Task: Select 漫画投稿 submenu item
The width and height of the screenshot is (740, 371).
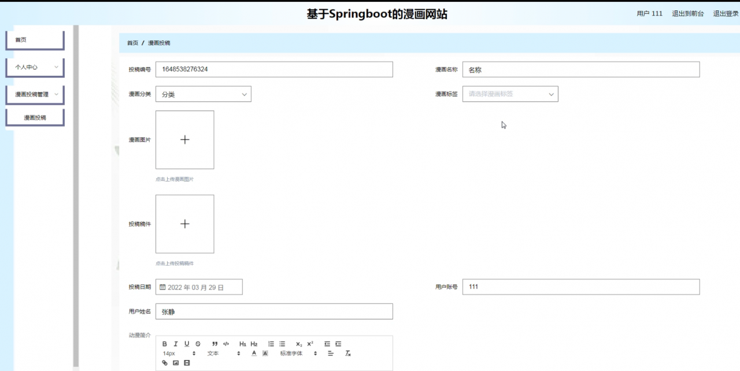Action: [35, 117]
